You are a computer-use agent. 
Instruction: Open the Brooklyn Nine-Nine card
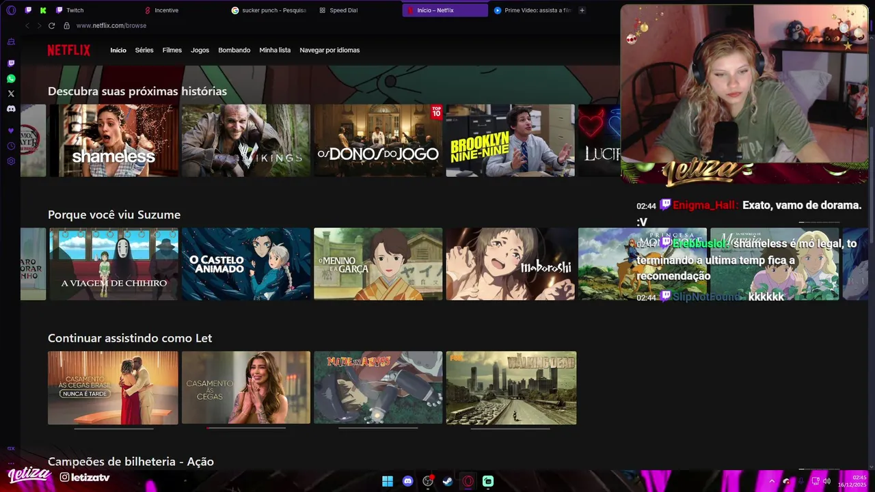[511, 141]
